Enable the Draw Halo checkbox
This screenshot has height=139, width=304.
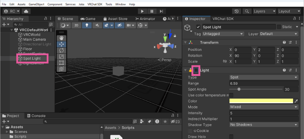pyautogui.click(x=231, y=137)
